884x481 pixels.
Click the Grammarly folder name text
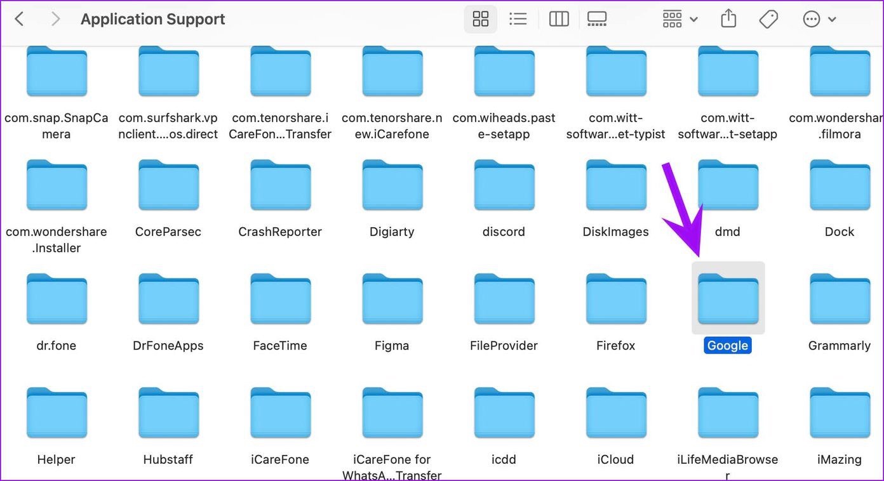click(840, 345)
